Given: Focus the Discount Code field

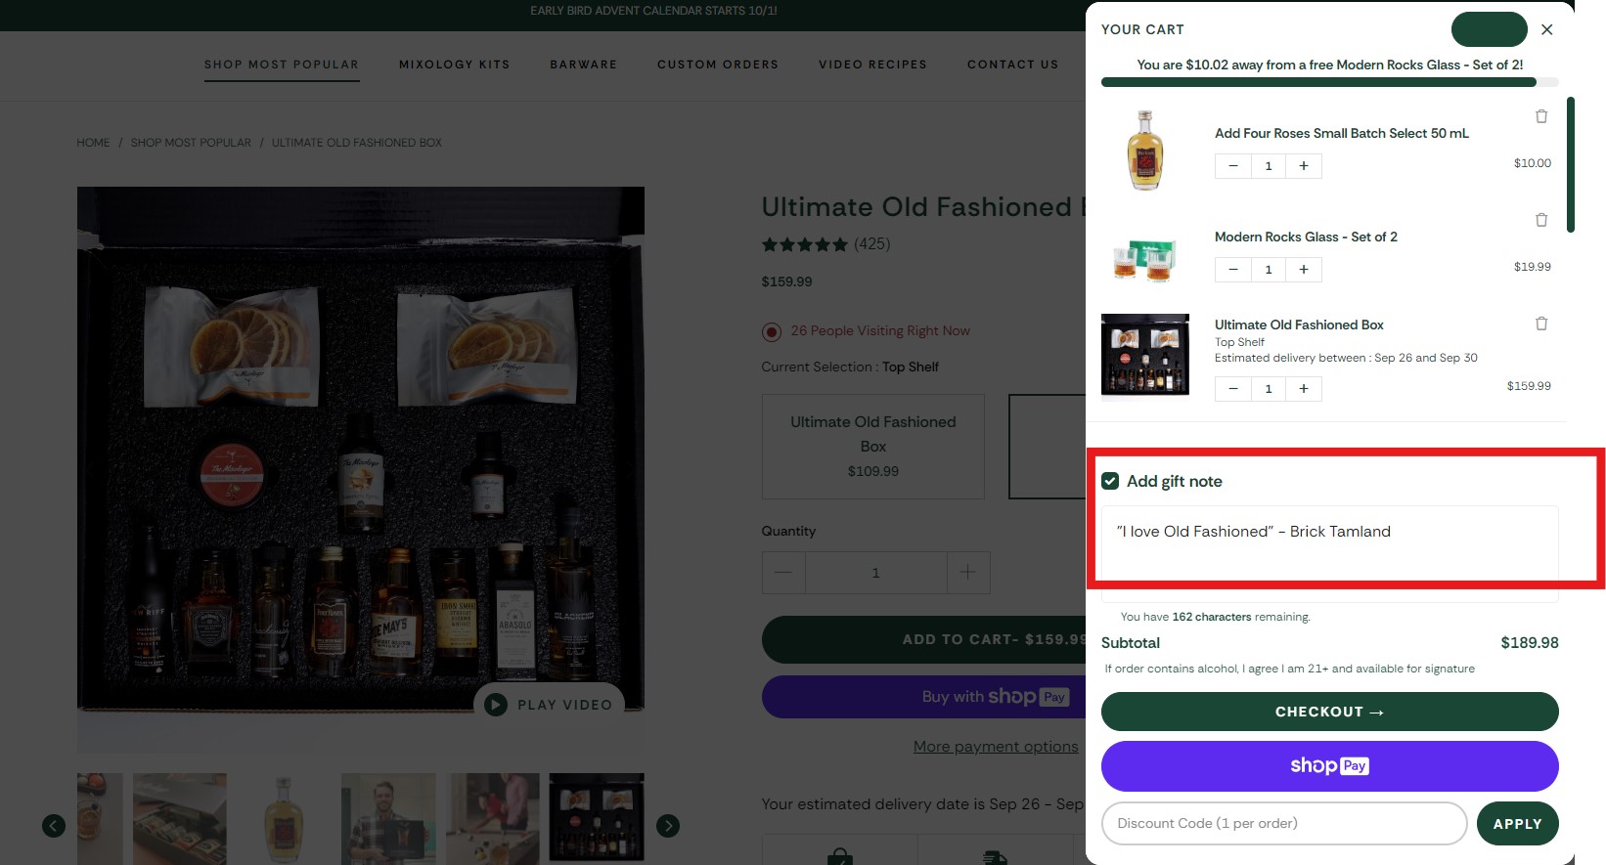Looking at the screenshot, I should [x=1283, y=823].
